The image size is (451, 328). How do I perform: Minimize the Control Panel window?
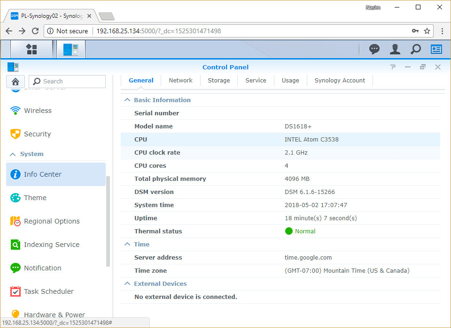click(x=408, y=67)
